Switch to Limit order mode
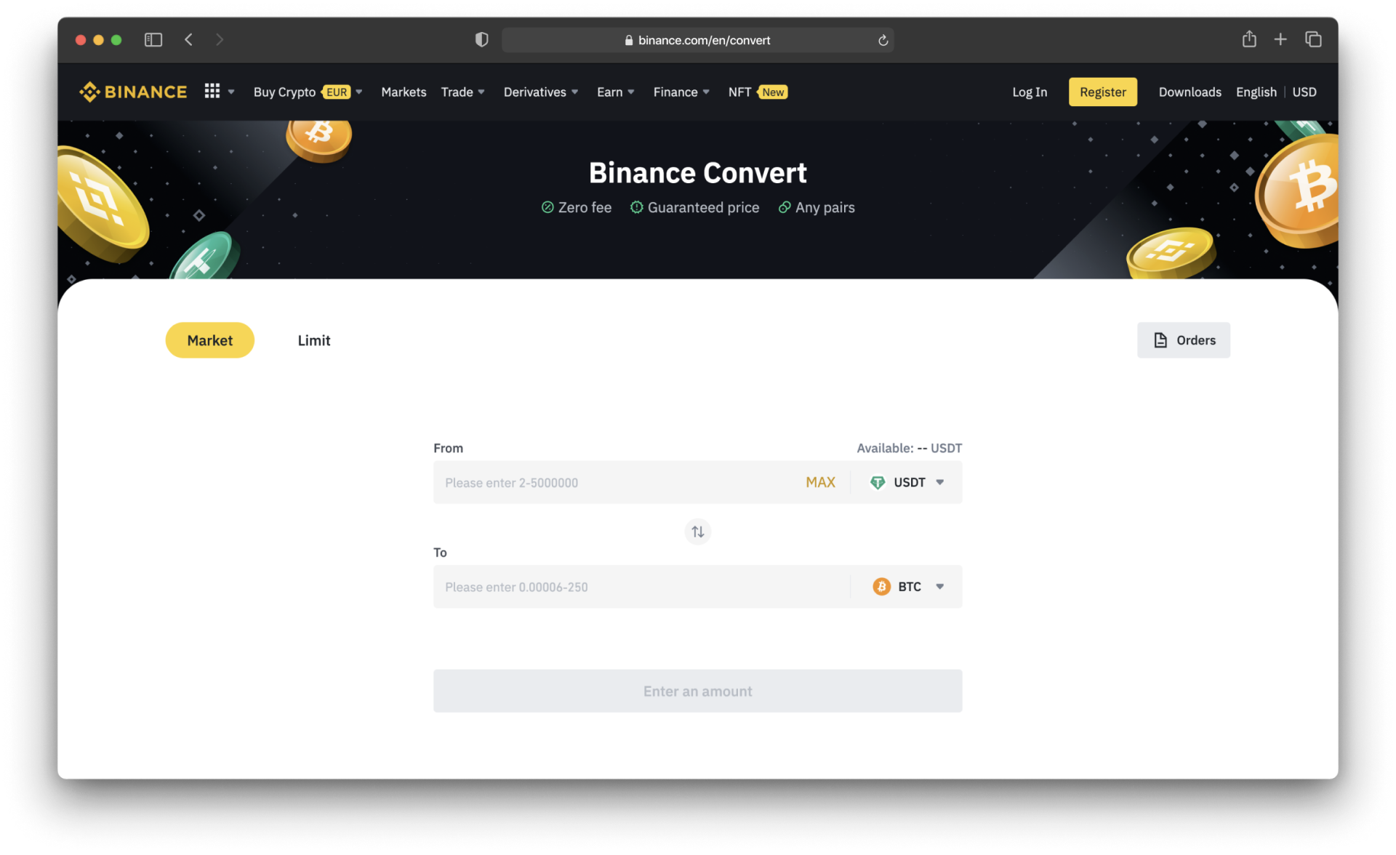 [x=313, y=340]
